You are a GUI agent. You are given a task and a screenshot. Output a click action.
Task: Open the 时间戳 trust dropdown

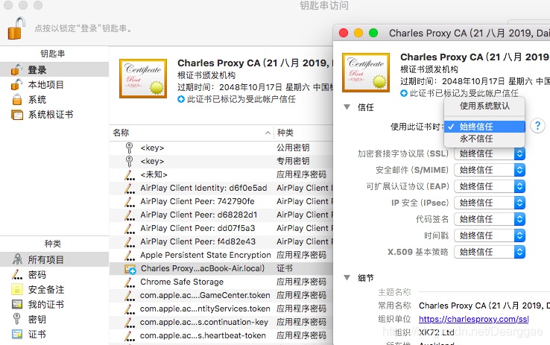tap(490, 235)
